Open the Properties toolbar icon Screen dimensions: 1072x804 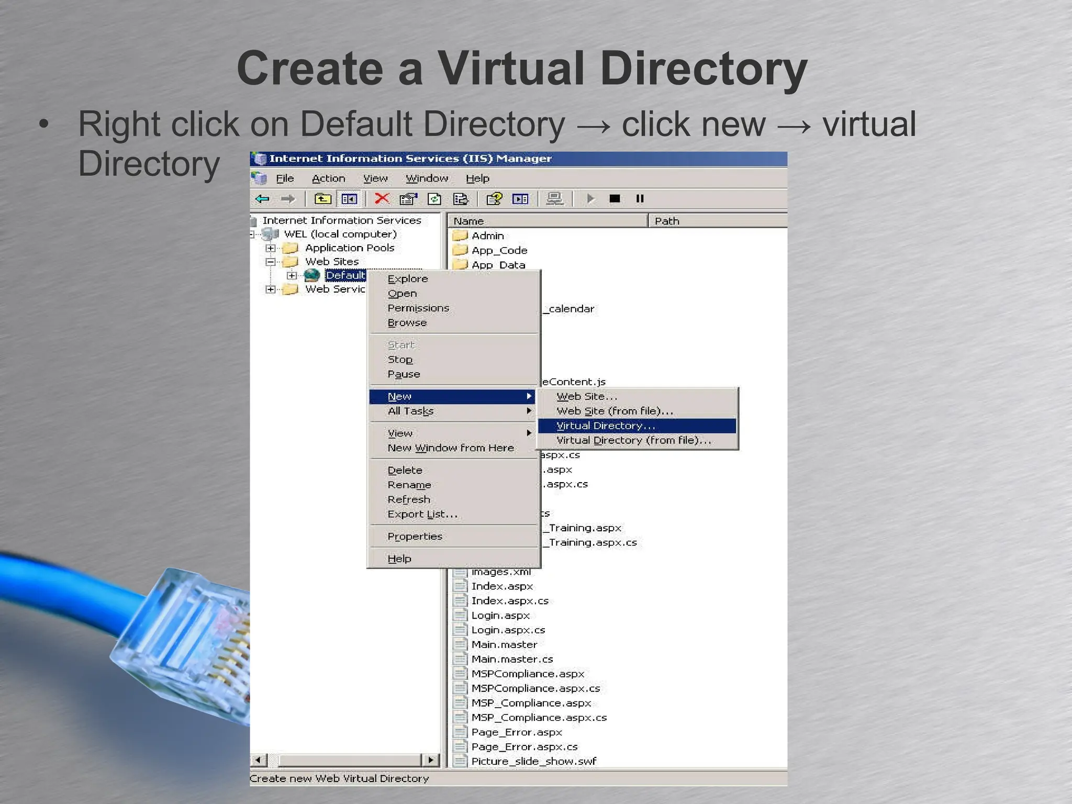pos(408,199)
